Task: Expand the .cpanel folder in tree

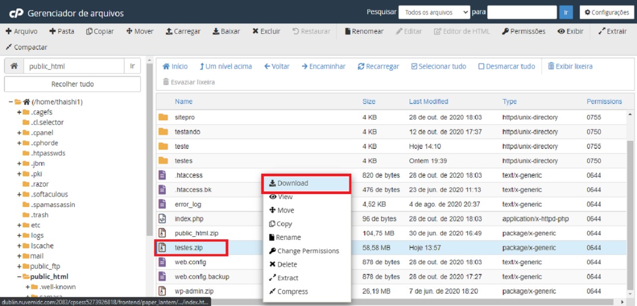Action: pyautogui.click(x=19, y=133)
